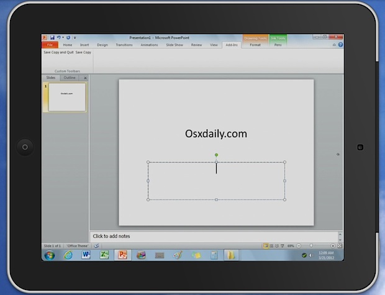This screenshot has height=295, width=385.
Task: Click the spell check status icon
Action: (x=96, y=246)
